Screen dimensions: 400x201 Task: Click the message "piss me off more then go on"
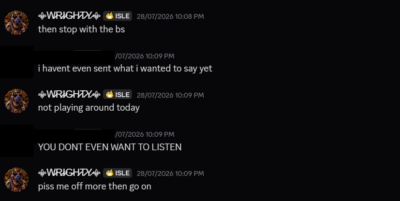pos(95,186)
